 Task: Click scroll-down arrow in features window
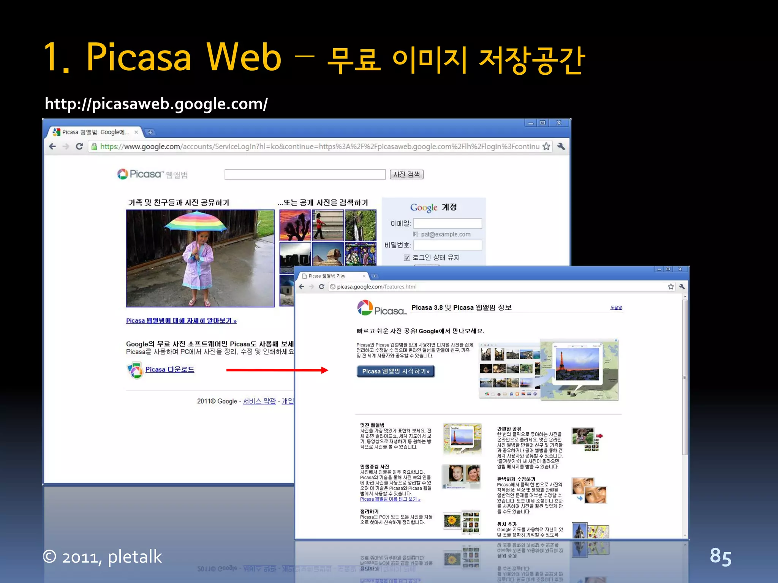685,535
